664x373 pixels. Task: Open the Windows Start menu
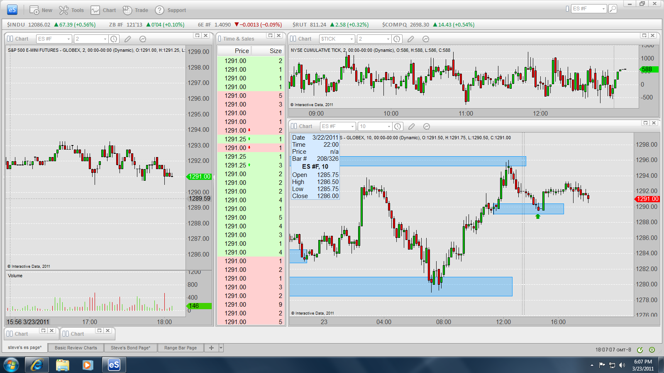click(11, 365)
